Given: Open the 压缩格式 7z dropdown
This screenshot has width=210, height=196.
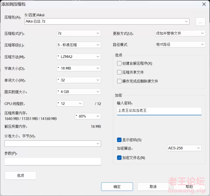Looking at the screenshot, I should 79,33.
